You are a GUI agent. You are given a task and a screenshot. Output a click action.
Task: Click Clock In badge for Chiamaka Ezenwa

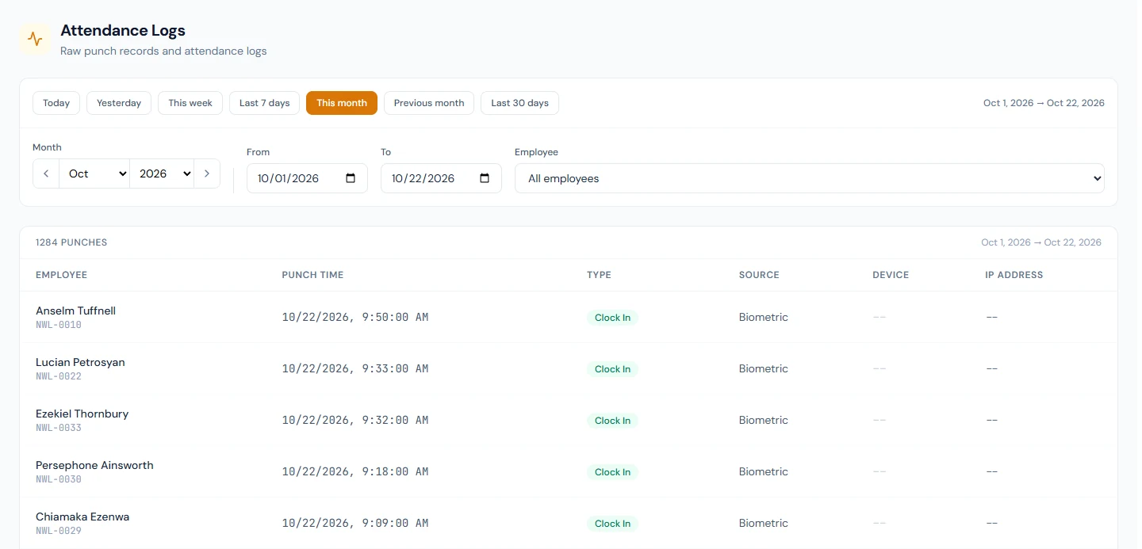point(612,524)
